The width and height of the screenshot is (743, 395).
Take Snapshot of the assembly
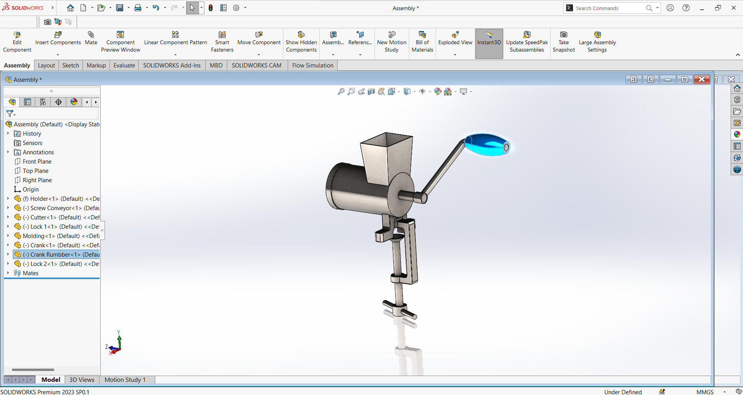coord(564,42)
